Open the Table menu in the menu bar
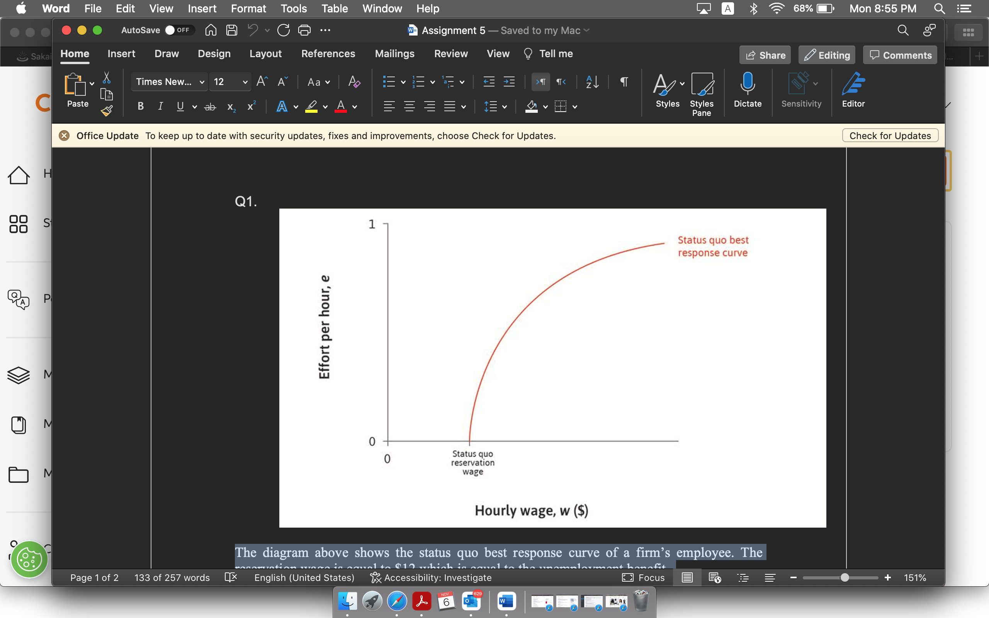This screenshot has width=989, height=618. pyautogui.click(x=334, y=8)
